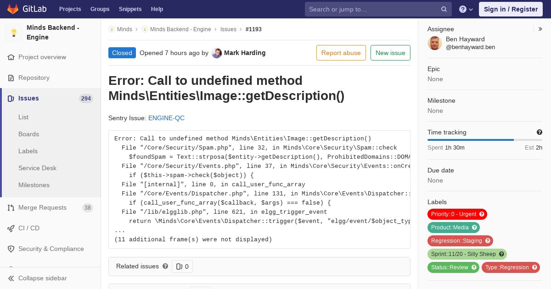Click the Related issues help icon
The height and width of the screenshot is (289, 551).
click(165, 266)
